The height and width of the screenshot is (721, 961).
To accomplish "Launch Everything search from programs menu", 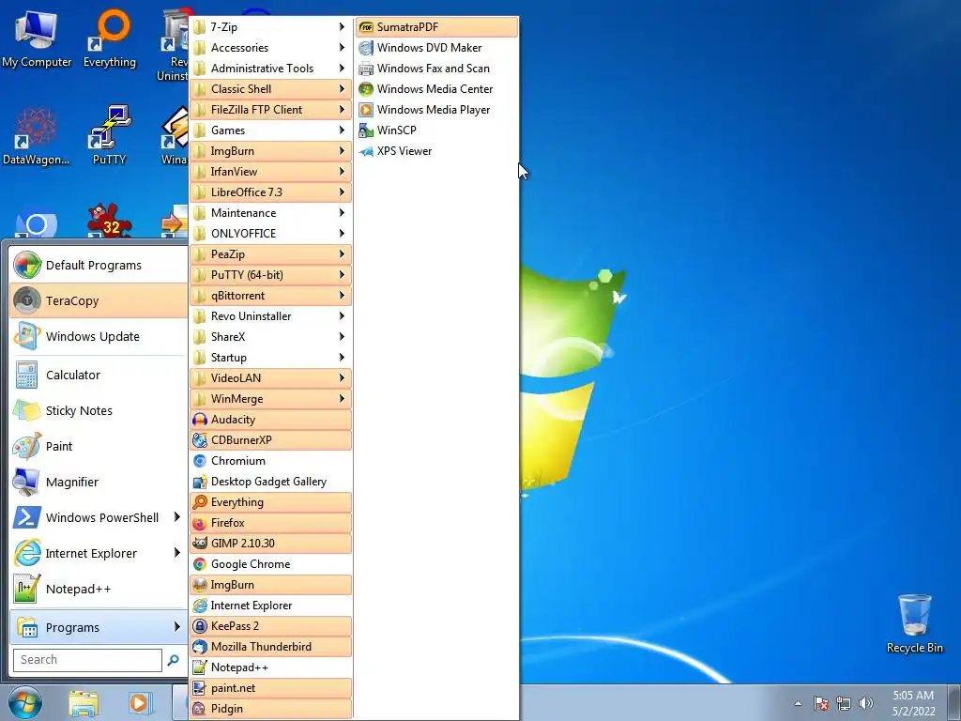I will click(x=271, y=502).
